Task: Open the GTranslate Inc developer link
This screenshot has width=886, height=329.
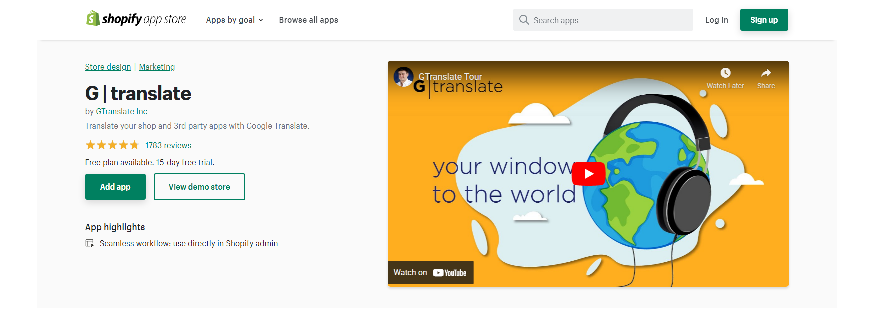Action: (x=121, y=111)
